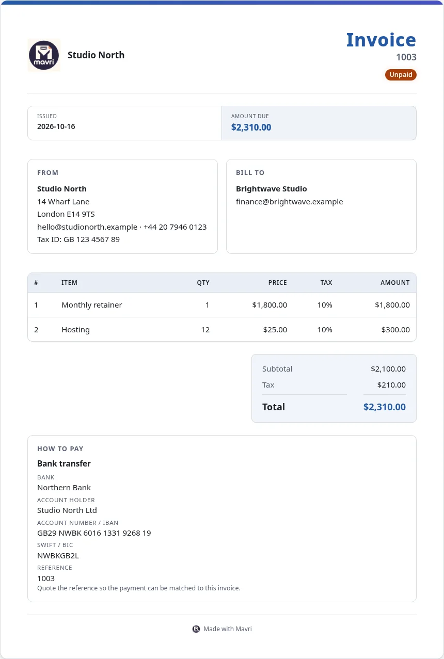Click the BILL TO heading
Image resolution: width=444 pixels, height=659 pixels.
[x=250, y=173]
